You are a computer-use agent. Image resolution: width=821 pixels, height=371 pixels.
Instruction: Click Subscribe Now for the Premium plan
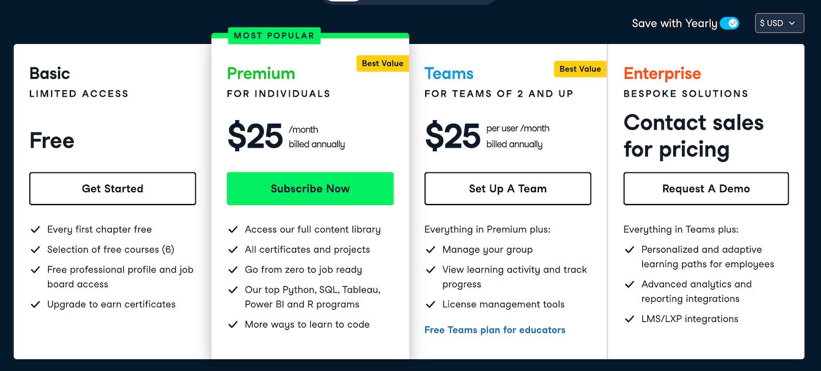click(310, 188)
